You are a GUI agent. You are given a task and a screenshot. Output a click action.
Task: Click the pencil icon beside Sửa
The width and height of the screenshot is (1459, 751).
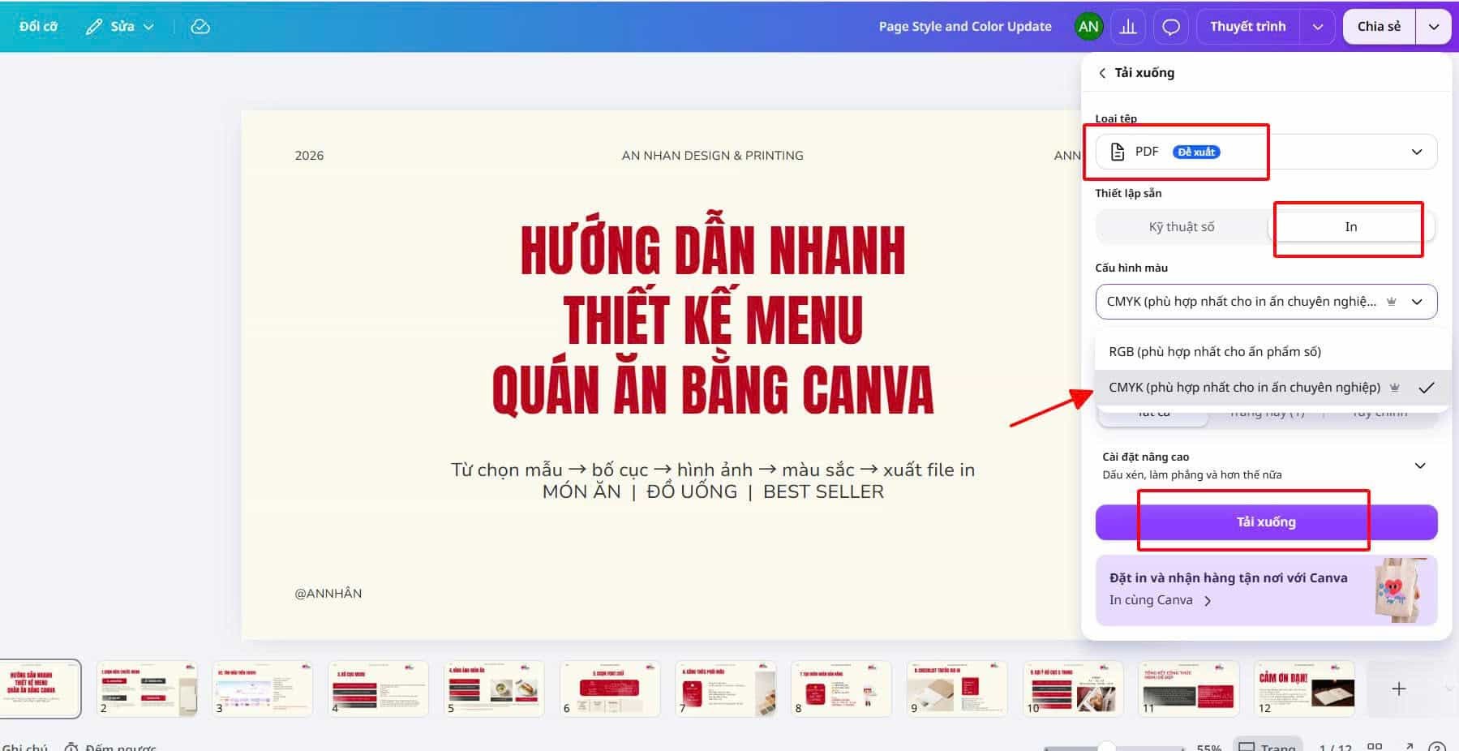coord(94,27)
